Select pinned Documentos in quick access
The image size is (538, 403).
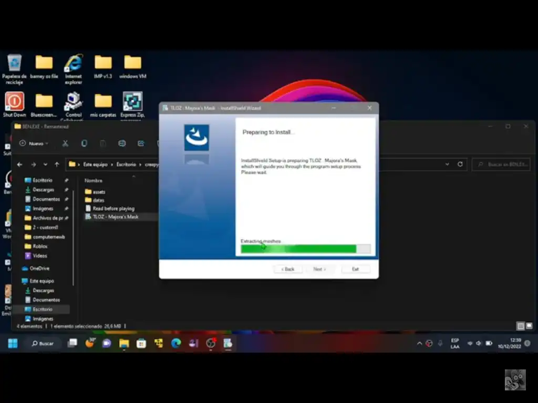[x=46, y=199]
